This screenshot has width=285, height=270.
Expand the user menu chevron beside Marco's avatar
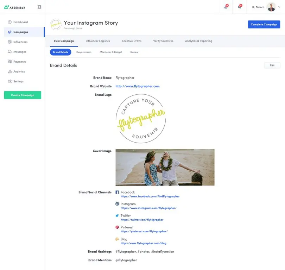[279, 7]
